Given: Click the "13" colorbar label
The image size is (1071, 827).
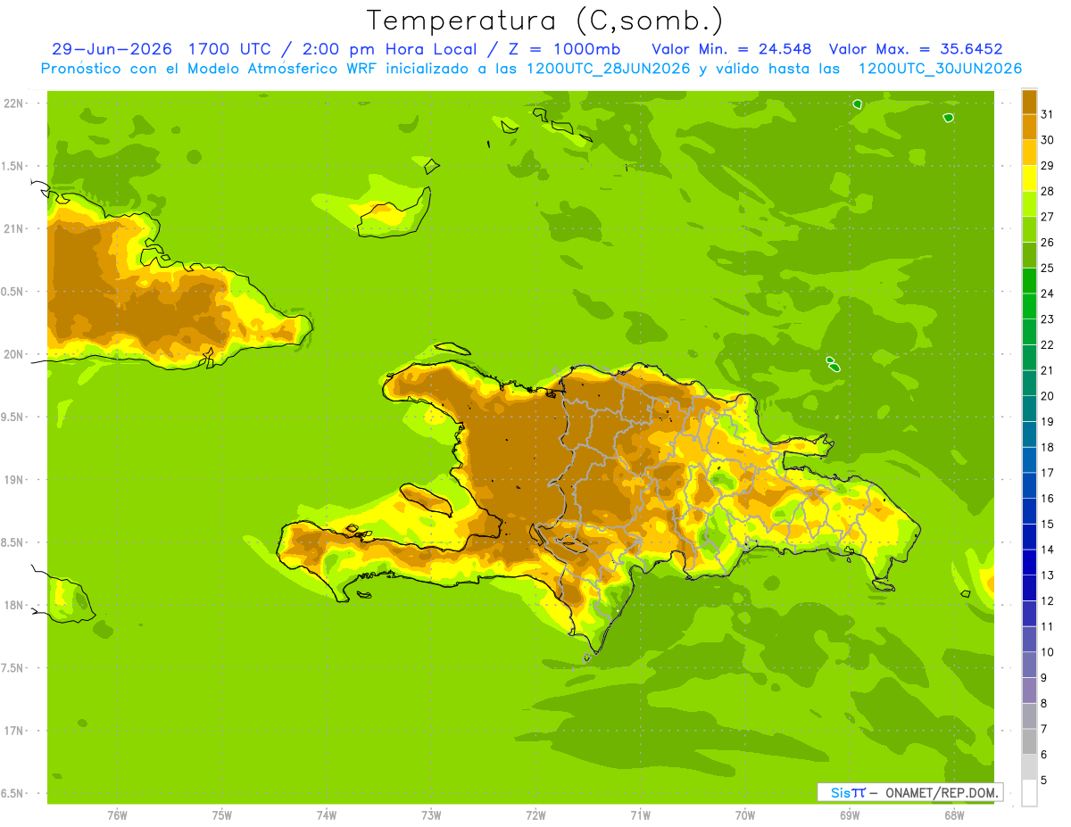Looking at the screenshot, I should coord(1047,575).
